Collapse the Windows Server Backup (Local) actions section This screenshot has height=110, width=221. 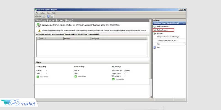pos(184,23)
